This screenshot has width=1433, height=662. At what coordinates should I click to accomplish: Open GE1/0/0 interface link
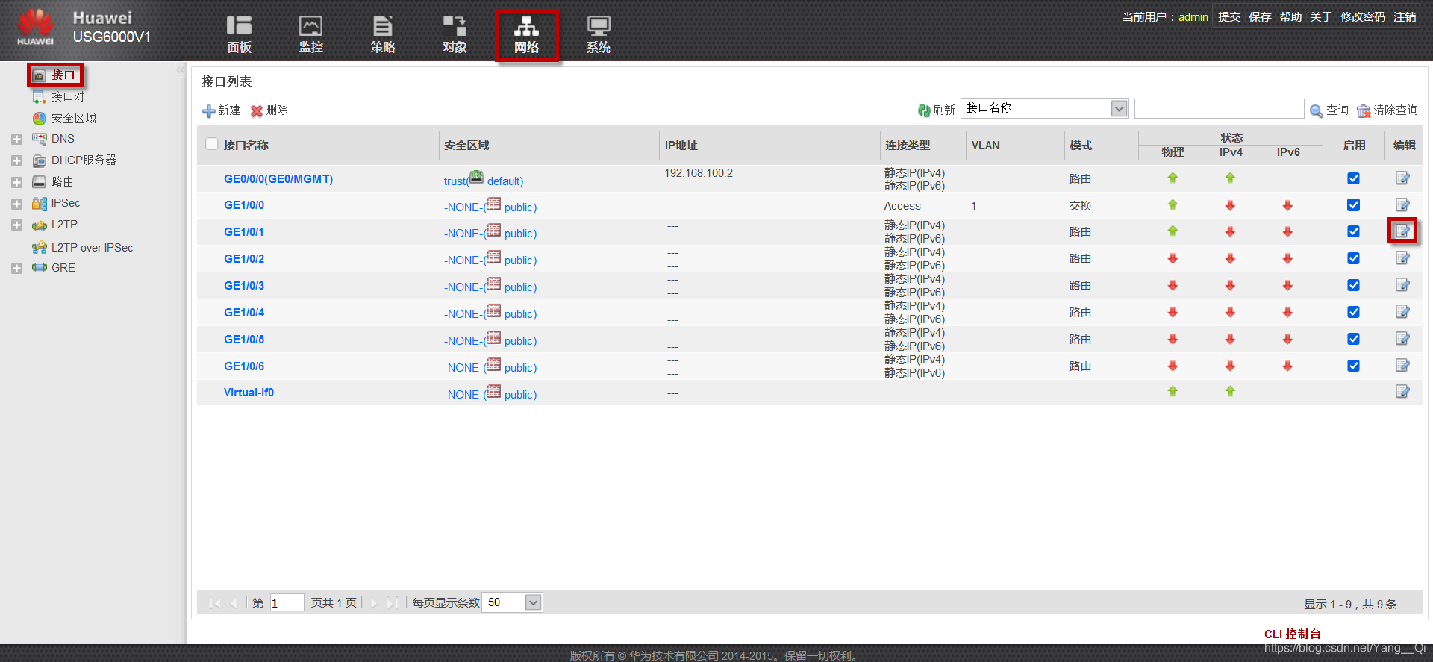click(244, 205)
